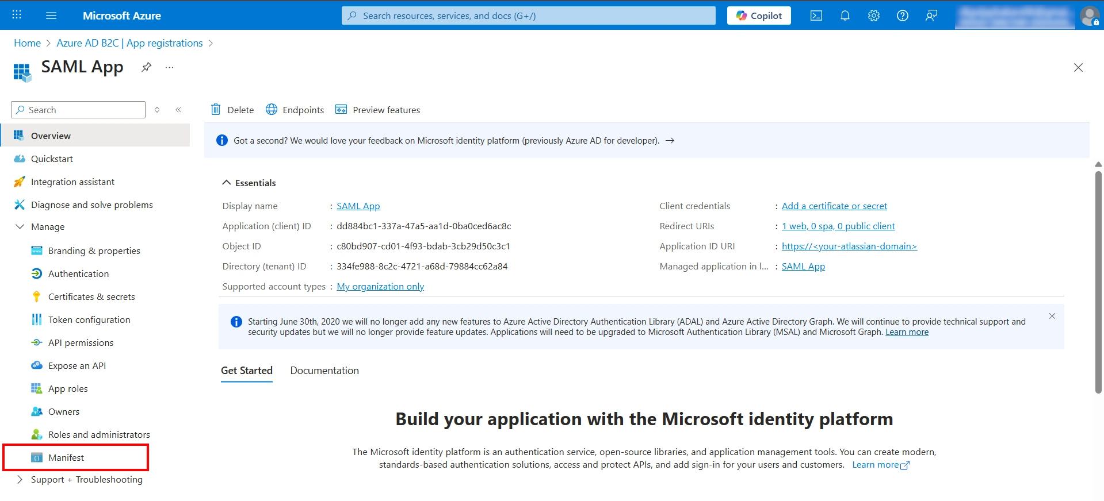Open the Azure app launcher grid icon

point(17,15)
